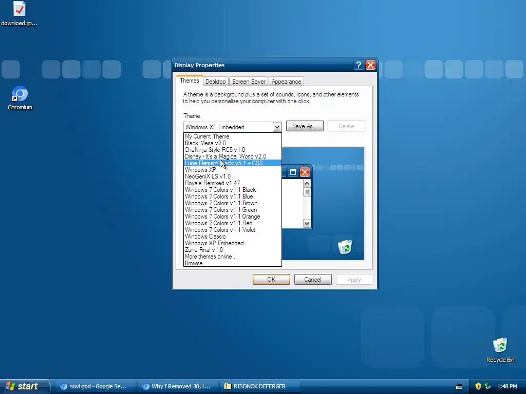The width and height of the screenshot is (526, 394).
Task: Open the download.jp... desktop file icon
Action: (x=19, y=13)
